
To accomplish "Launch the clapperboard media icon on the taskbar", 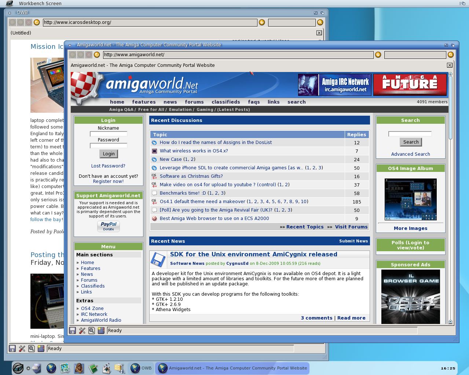I will coord(106,368).
